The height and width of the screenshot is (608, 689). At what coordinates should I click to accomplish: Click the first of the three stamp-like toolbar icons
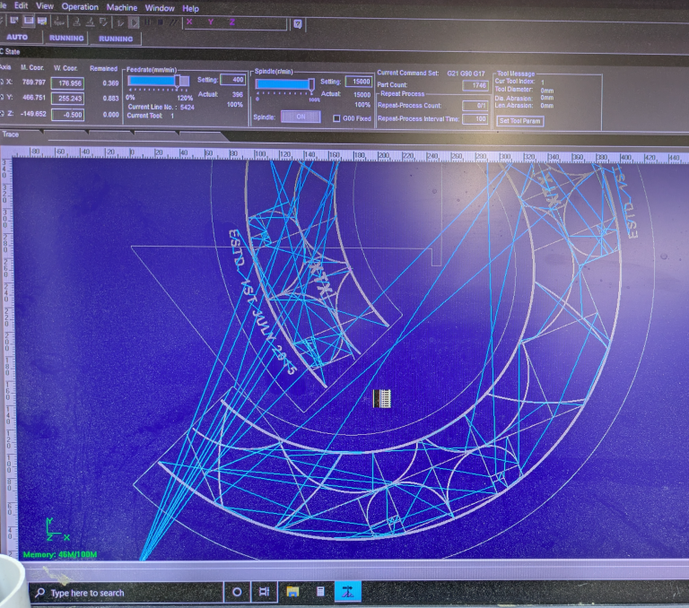pos(76,22)
